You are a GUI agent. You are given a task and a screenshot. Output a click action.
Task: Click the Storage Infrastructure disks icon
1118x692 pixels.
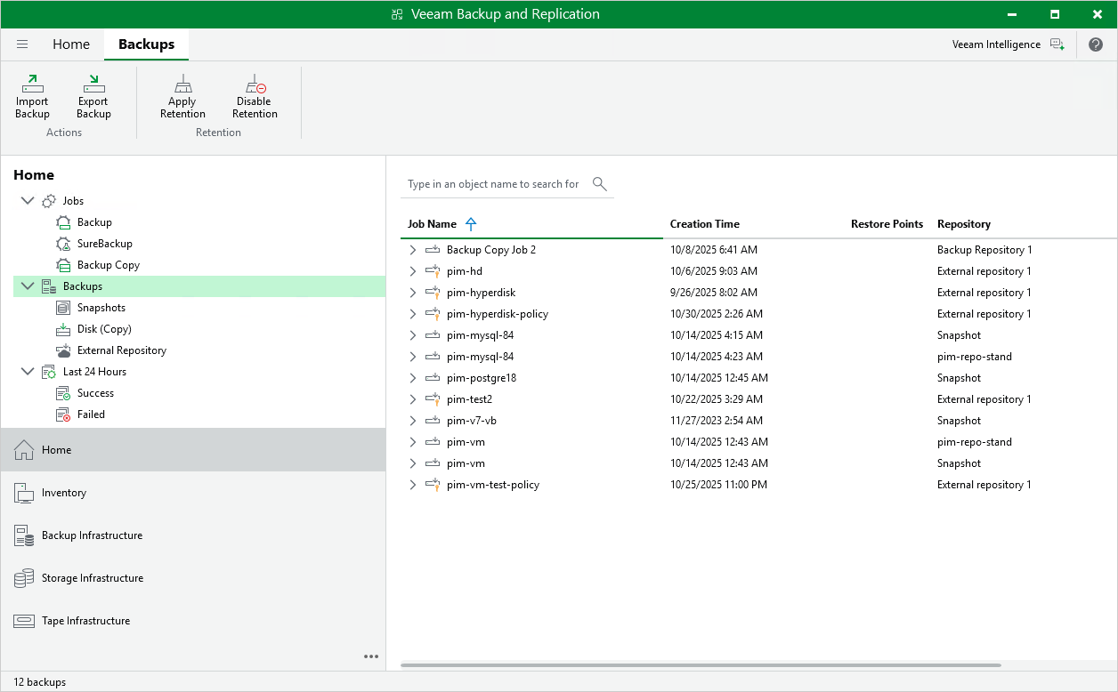click(24, 578)
